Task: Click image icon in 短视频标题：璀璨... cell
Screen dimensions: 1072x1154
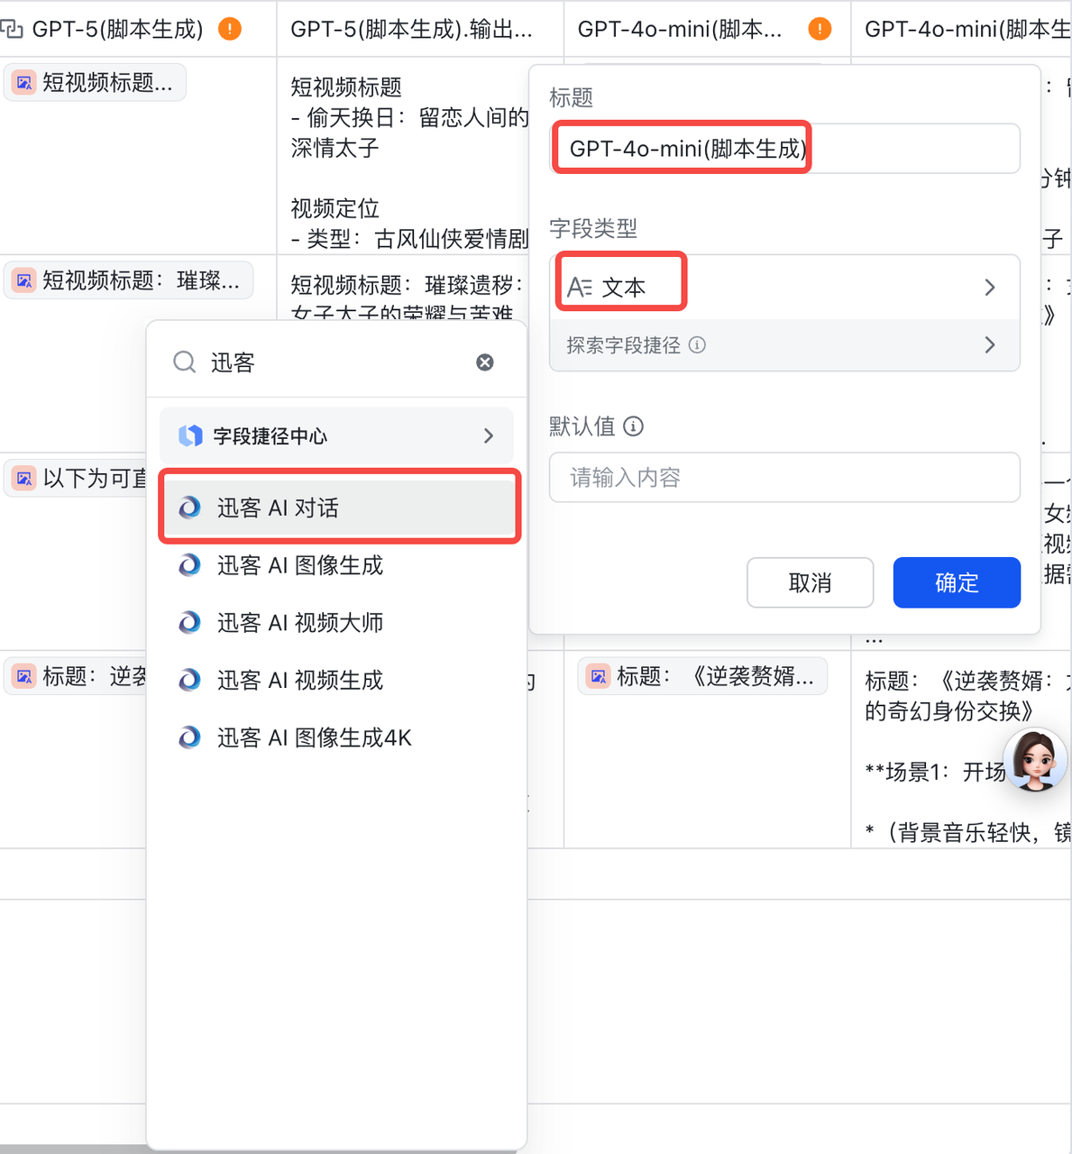Action: [24, 281]
